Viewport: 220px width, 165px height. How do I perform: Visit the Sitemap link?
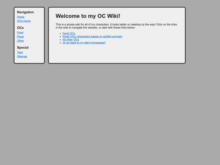[22, 57]
